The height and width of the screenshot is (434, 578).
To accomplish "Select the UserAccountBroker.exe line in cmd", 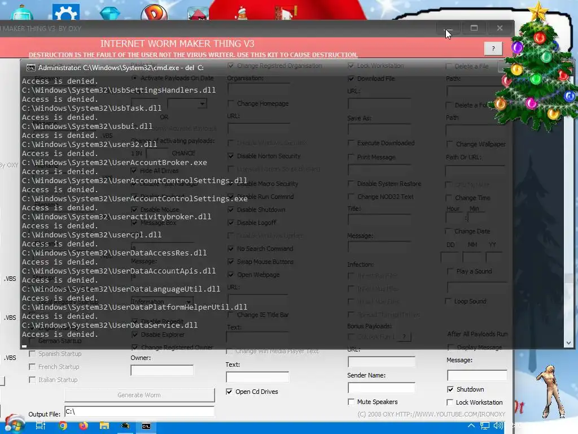I will [114, 163].
